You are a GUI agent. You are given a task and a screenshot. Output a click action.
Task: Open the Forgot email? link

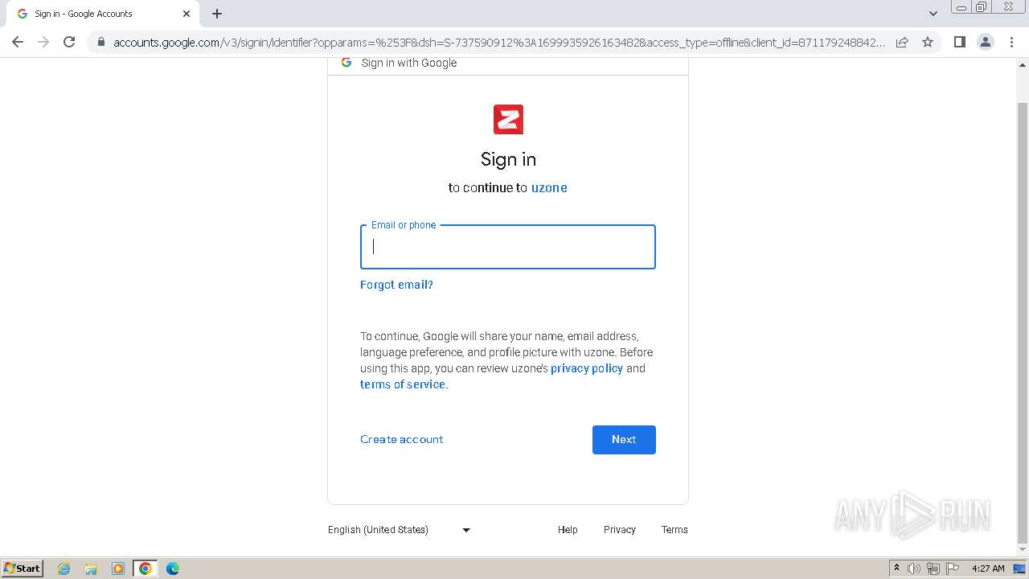(396, 285)
